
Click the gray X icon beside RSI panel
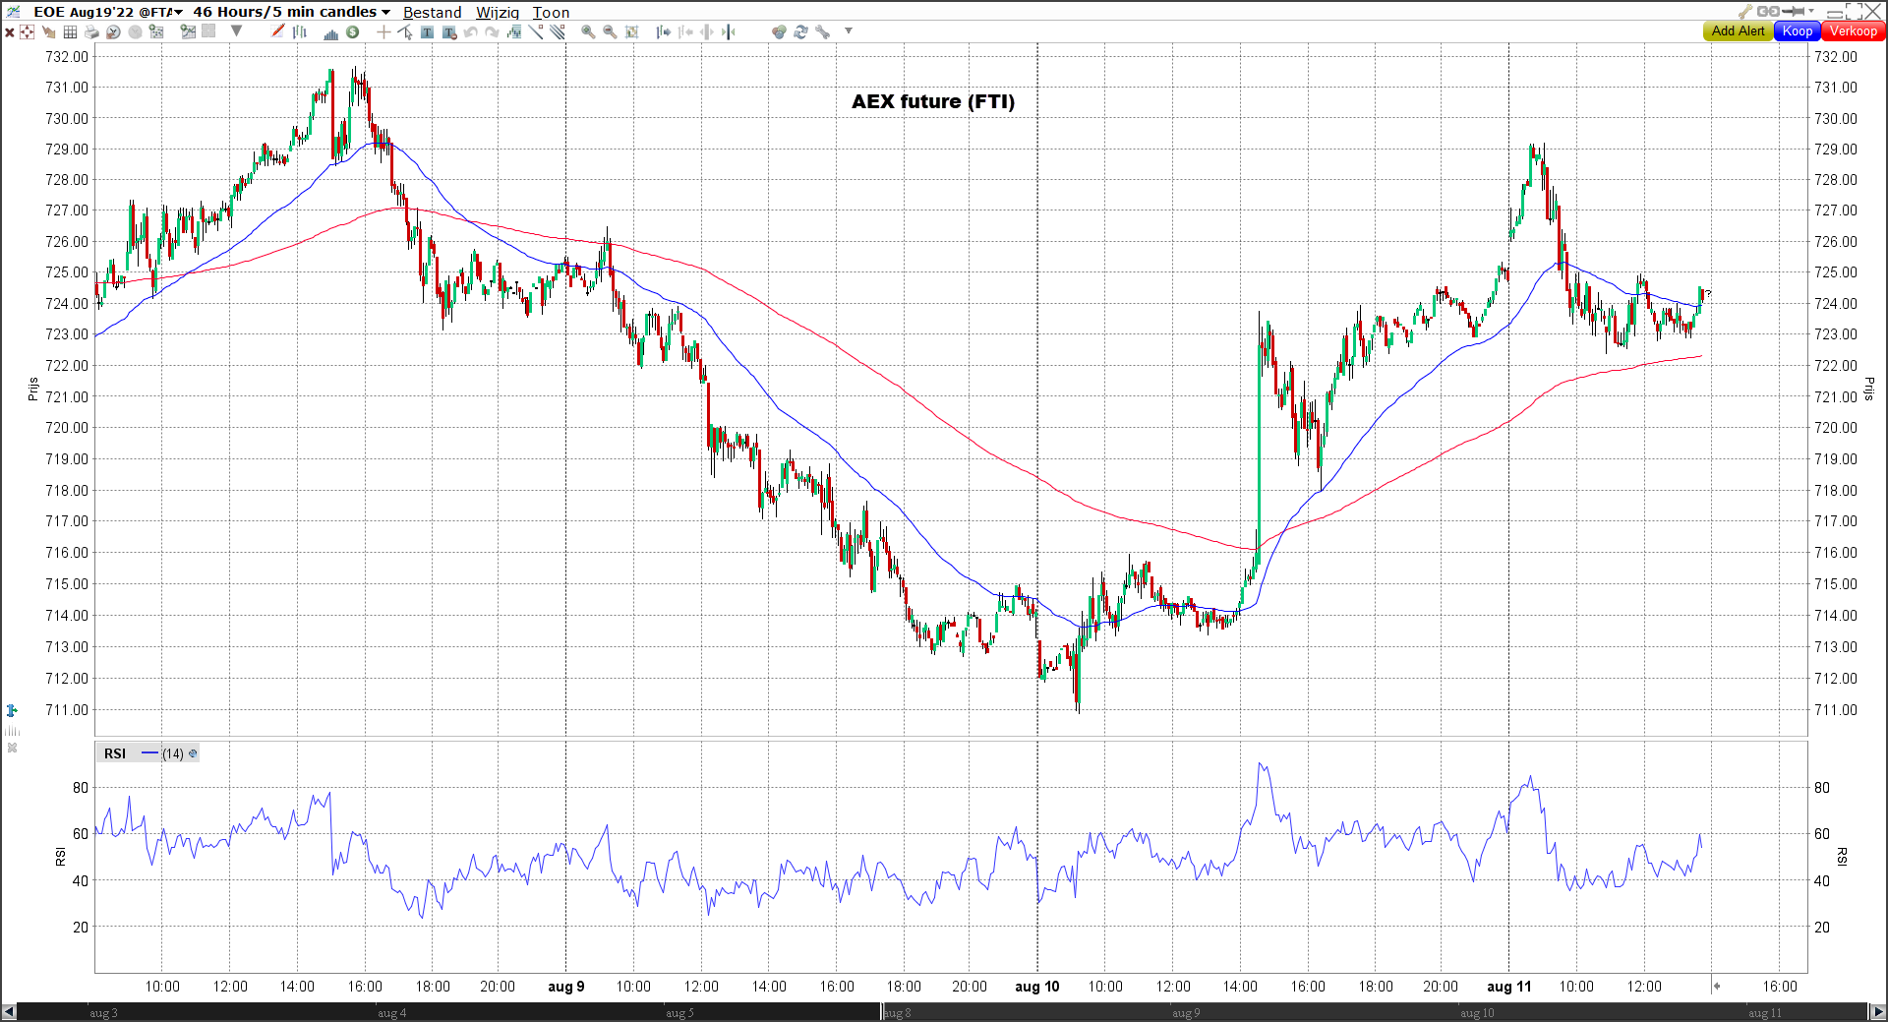(x=12, y=748)
